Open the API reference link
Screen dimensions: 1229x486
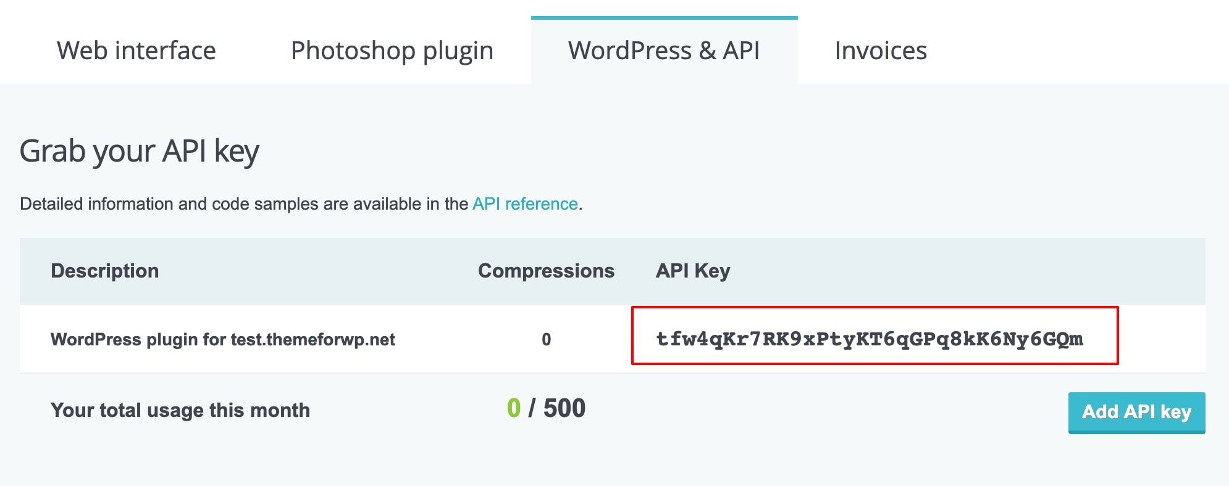pos(525,204)
